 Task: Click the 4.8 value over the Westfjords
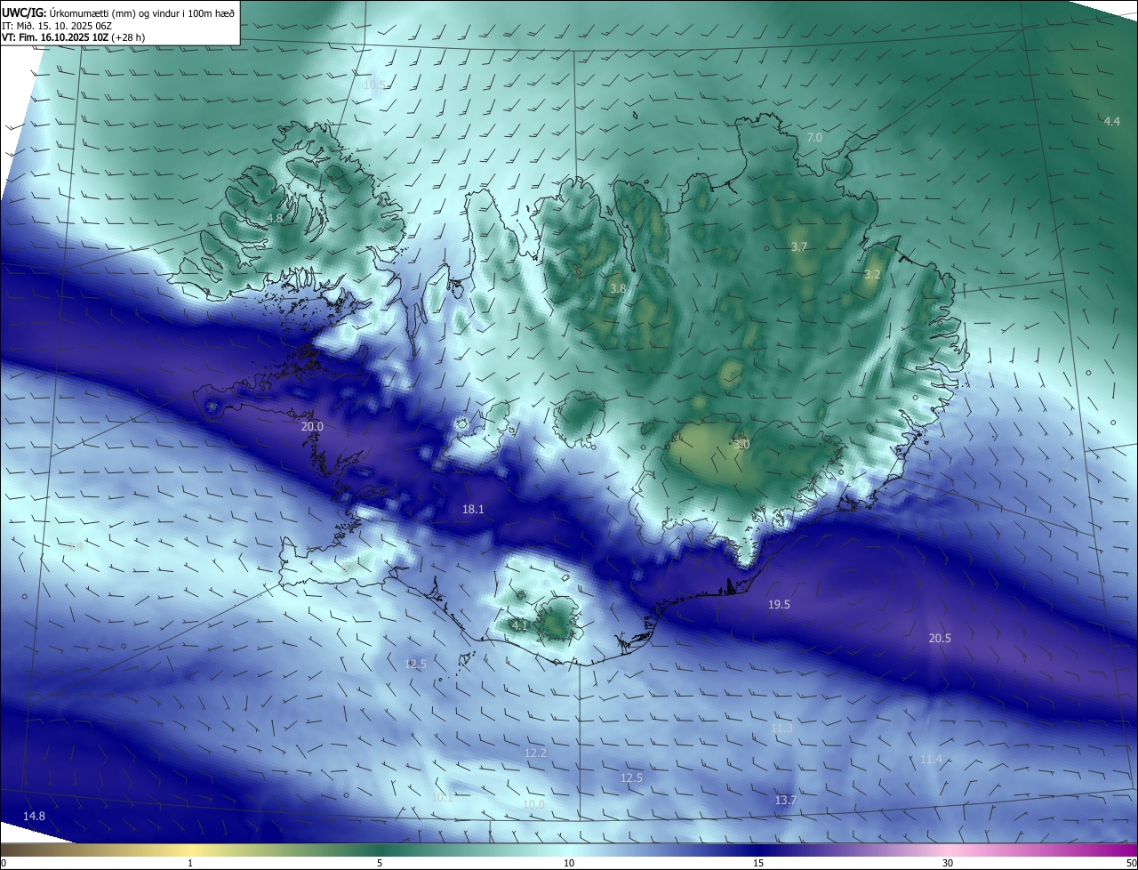pos(275,219)
